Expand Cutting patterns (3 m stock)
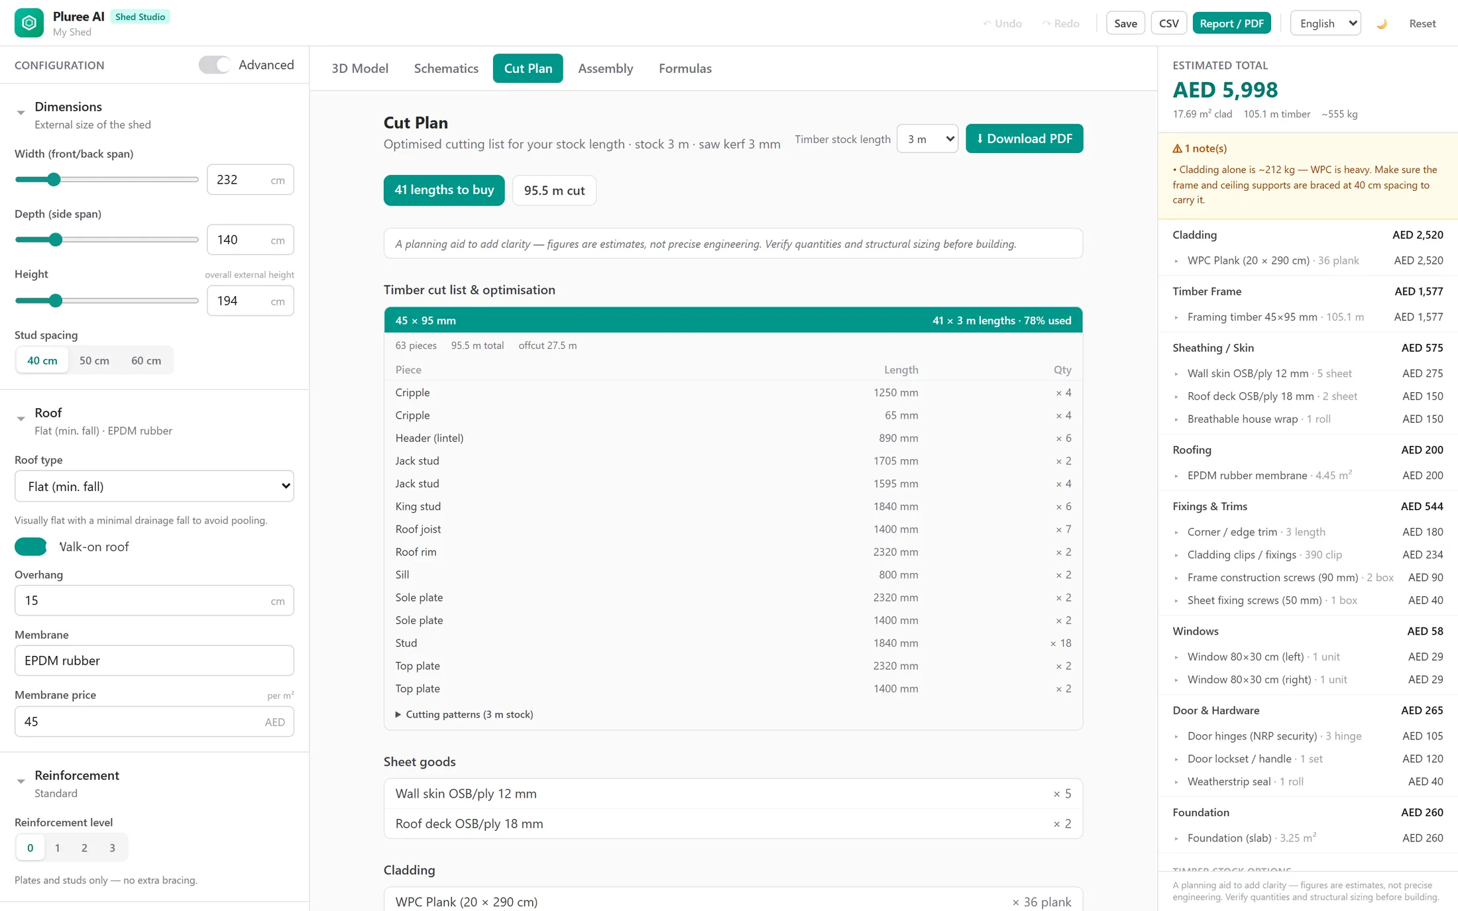 pyautogui.click(x=465, y=714)
